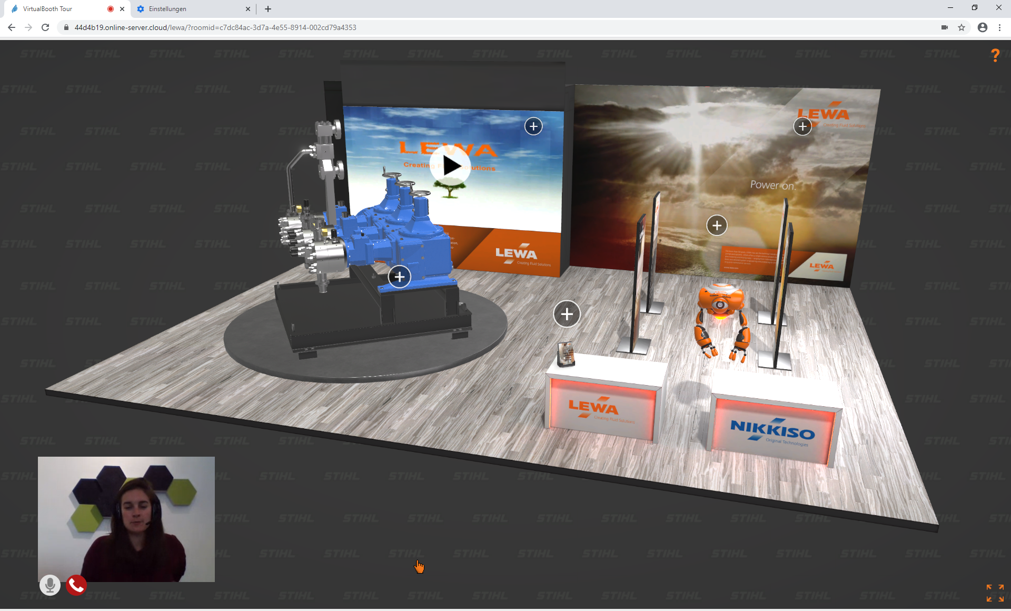Go forward in the browser
1011x611 pixels.
point(28,27)
